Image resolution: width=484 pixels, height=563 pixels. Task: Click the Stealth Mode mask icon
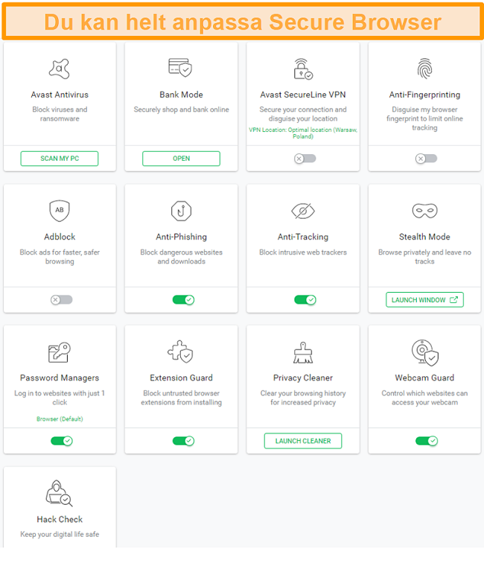[424, 211]
